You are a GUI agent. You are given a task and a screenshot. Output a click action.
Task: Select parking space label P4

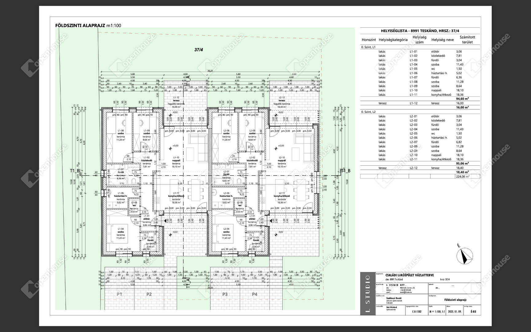[x=254, y=294]
